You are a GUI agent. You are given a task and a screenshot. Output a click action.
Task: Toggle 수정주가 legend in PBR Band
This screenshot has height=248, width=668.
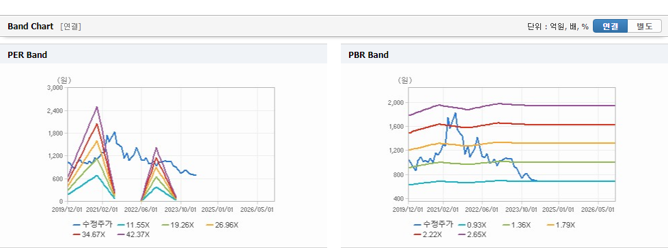click(x=433, y=225)
